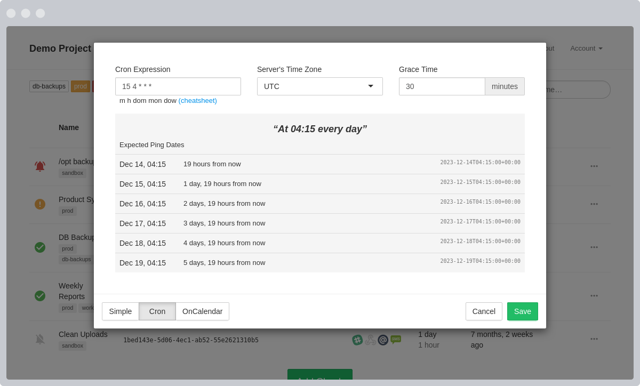The height and width of the screenshot is (386, 640).
Task: Click the amber warning icon for Product Sync
Action: pyautogui.click(x=40, y=204)
